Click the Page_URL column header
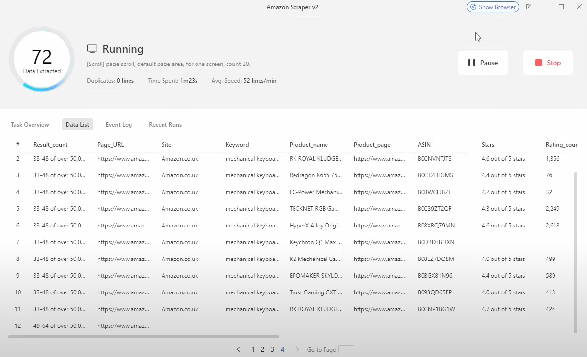 tap(110, 144)
